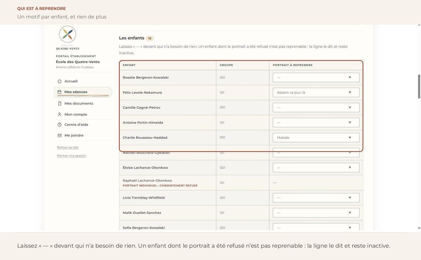The height and width of the screenshot is (260, 421).
Task: Click the 18 count badge
Action: (x=150, y=38)
